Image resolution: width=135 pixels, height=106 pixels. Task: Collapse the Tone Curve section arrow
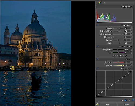tap(131, 69)
